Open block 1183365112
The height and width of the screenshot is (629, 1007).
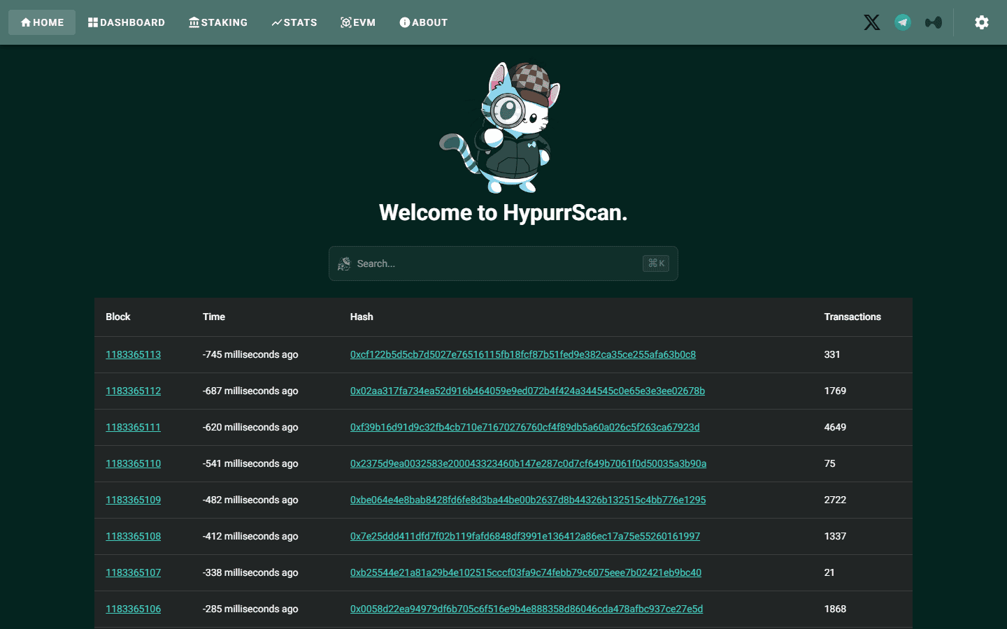point(133,391)
